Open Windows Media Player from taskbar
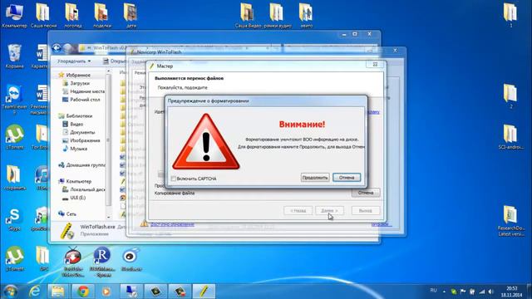Image resolution: width=532 pixels, height=299 pixels. pyautogui.click(x=106, y=292)
